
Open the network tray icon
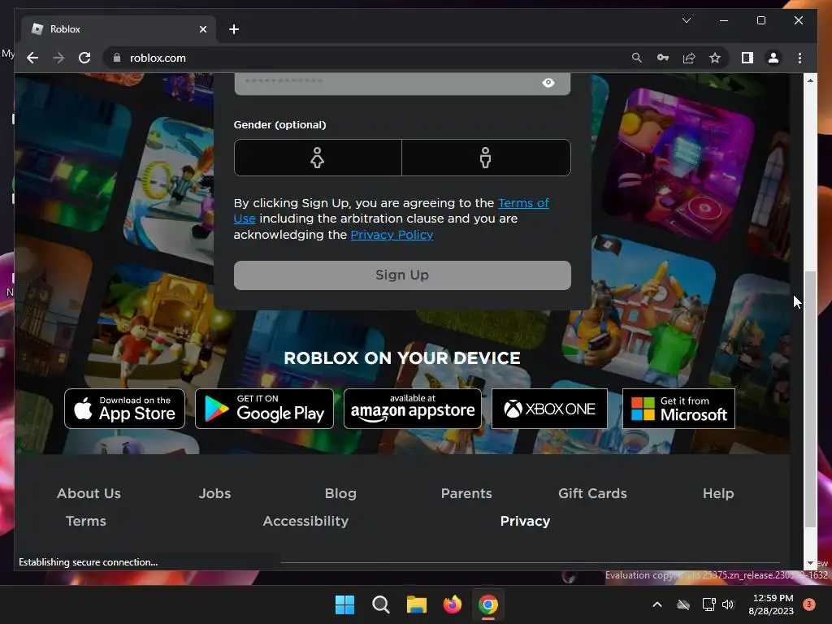point(708,604)
